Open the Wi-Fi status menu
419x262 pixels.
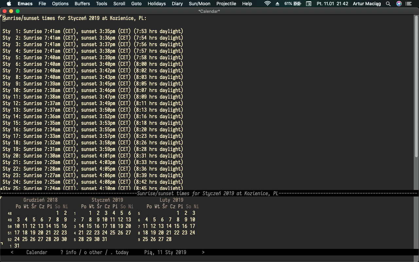click(267, 4)
